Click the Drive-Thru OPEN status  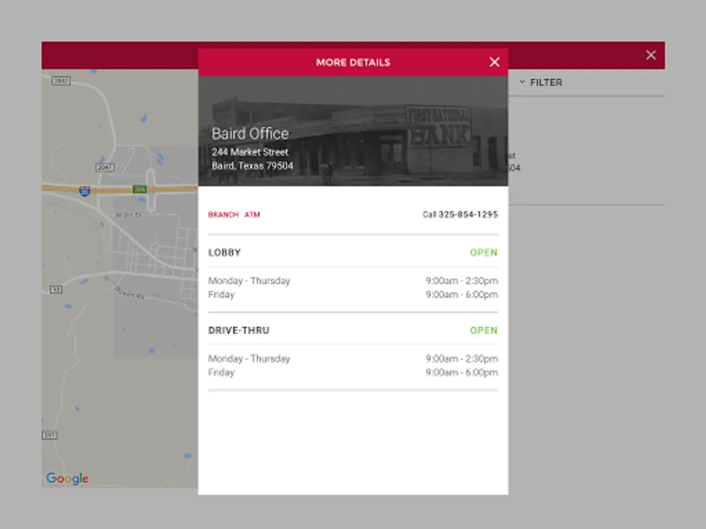tap(484, 330)
